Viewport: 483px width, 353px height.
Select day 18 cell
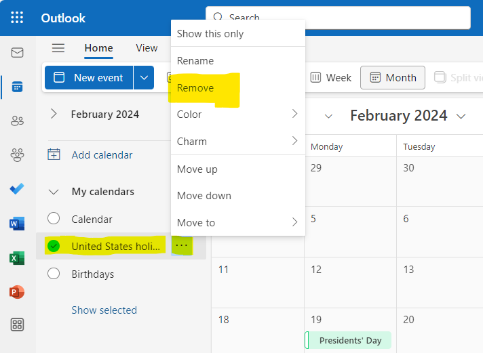258,331
